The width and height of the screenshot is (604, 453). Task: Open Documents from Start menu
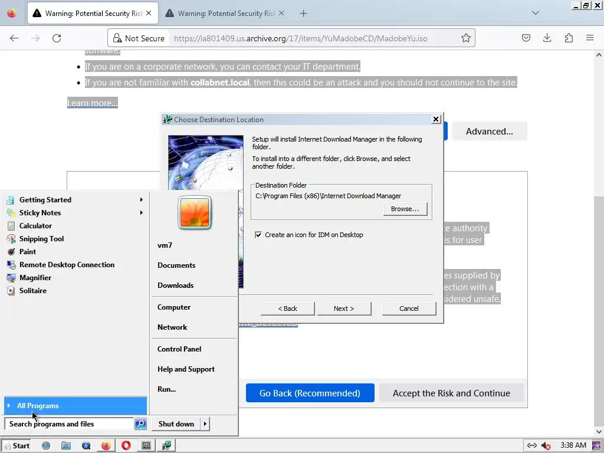176,265
